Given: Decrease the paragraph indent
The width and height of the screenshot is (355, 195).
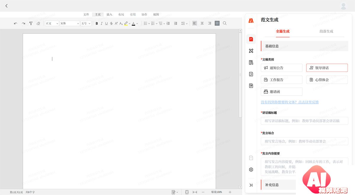Looking at the screenshot, I should click(168, 23).
